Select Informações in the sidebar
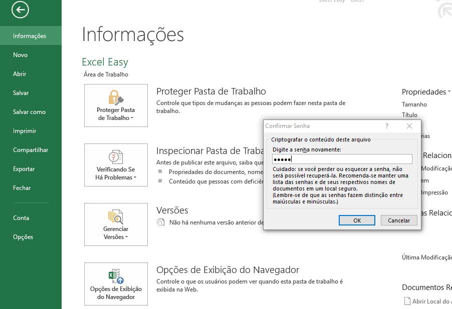 coord(30,36)
